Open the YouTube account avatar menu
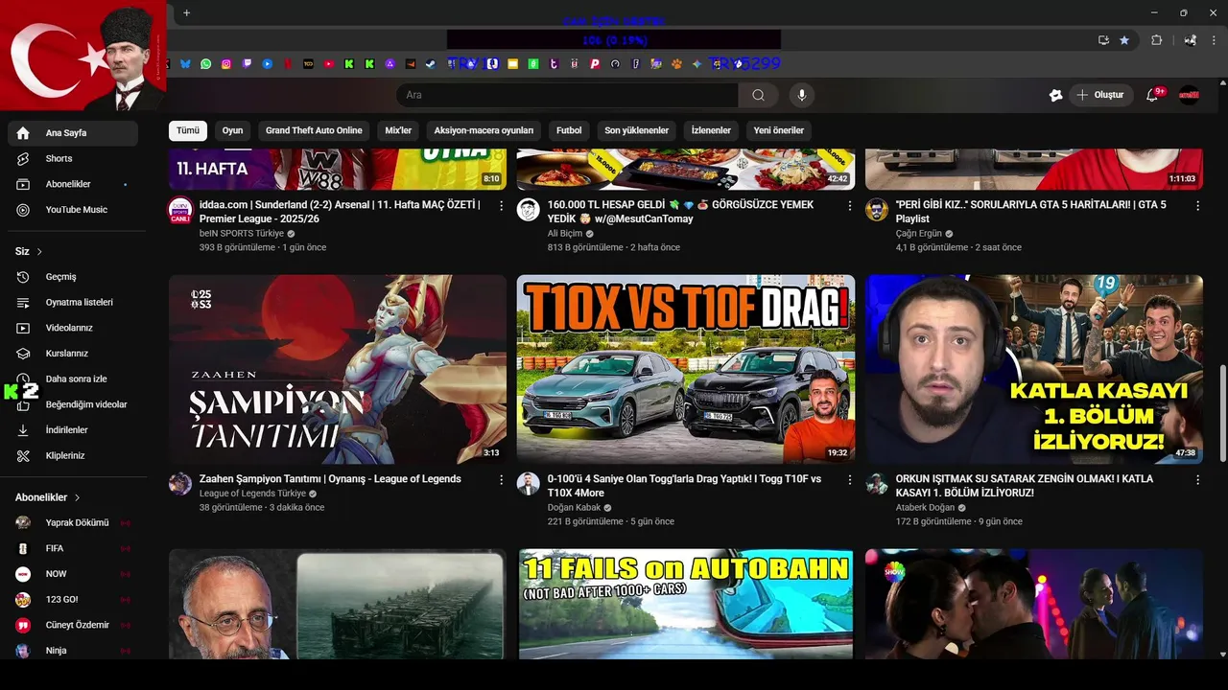The height and width of the screenshot is (690, 1228). (1189, 95)
